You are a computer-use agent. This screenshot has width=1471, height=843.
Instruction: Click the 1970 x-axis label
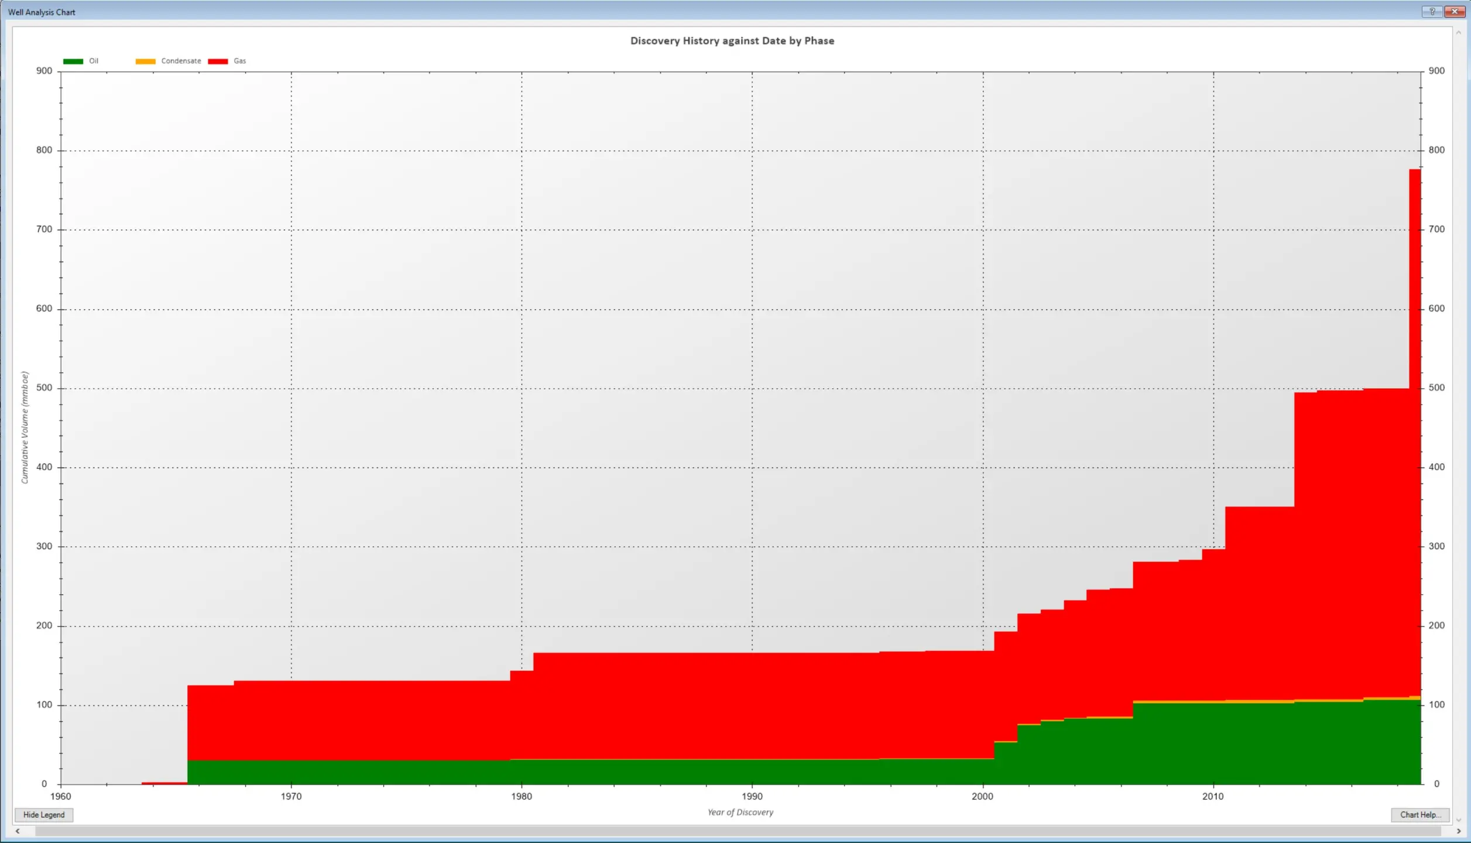point(291,797)
